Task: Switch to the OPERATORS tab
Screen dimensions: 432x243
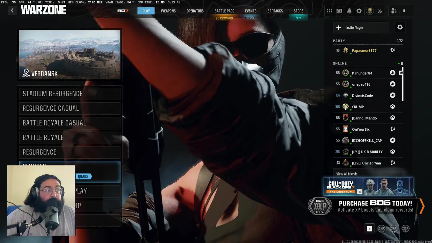Action: 195,11
